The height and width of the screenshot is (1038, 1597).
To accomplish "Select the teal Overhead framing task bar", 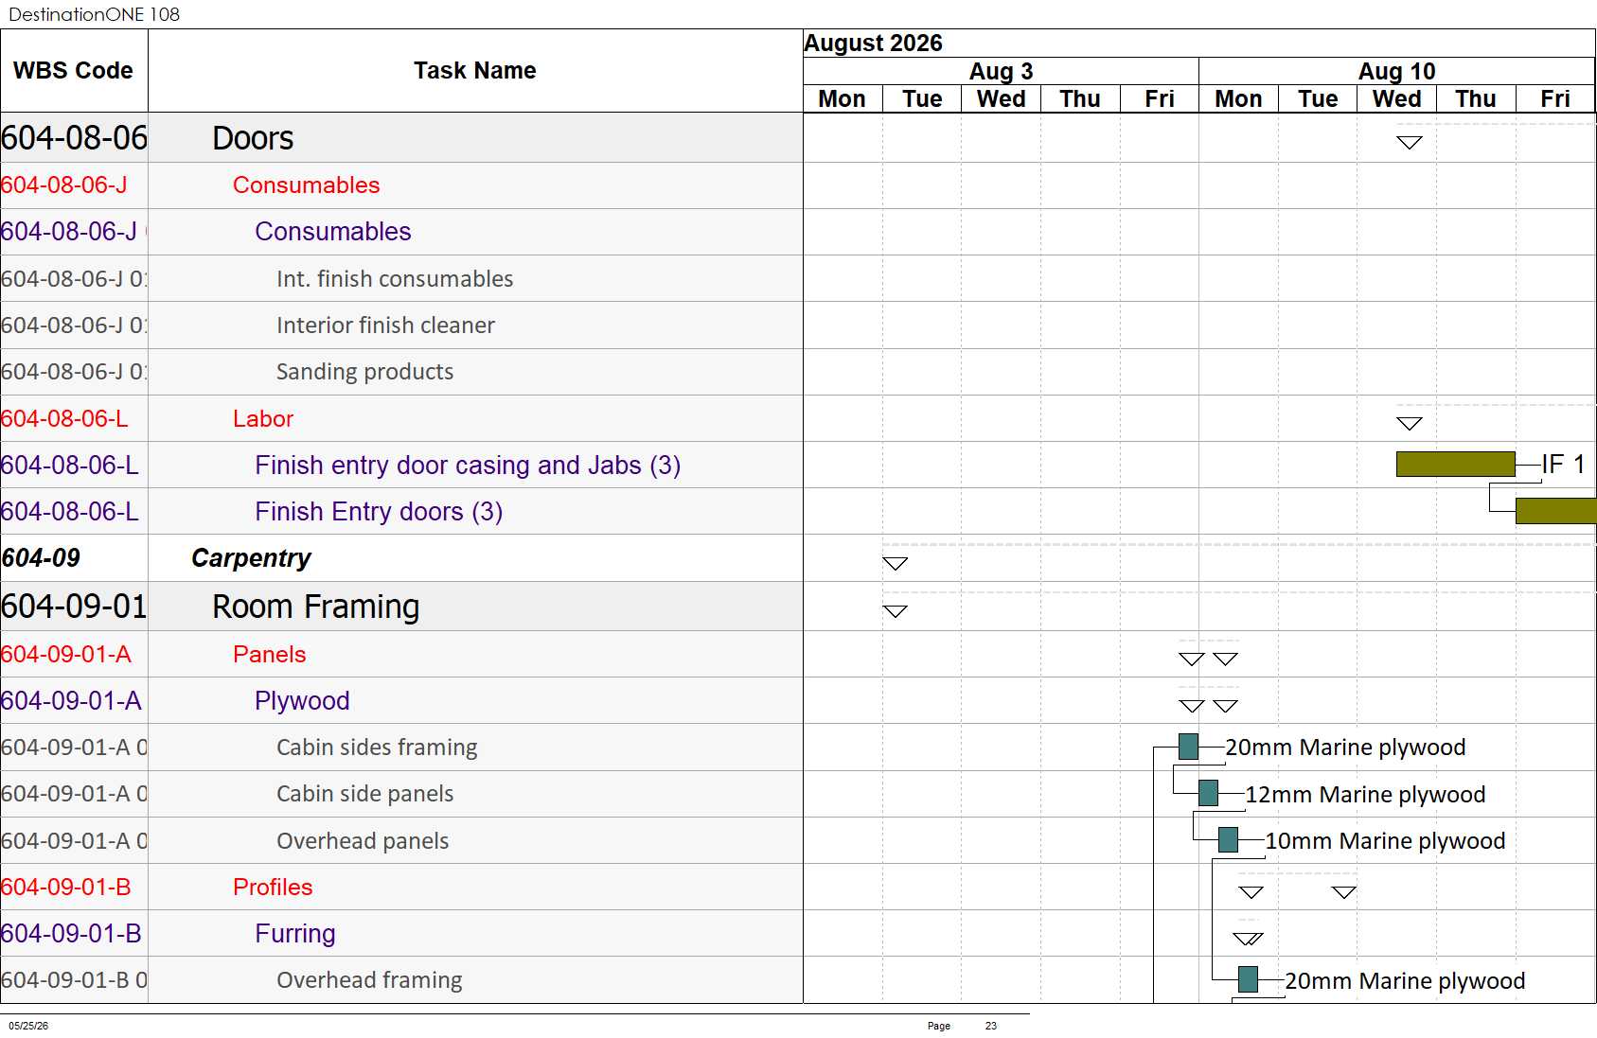I will pyautogui.click(x=1249, y=979).
